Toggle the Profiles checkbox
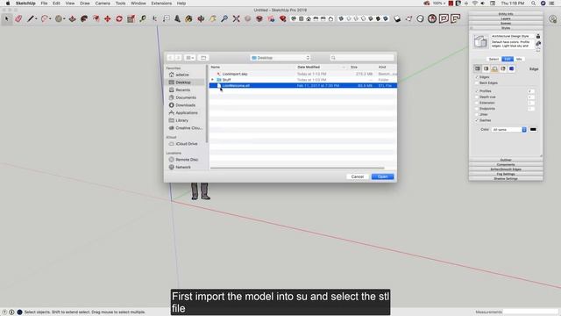 click(x=477, y=91)
